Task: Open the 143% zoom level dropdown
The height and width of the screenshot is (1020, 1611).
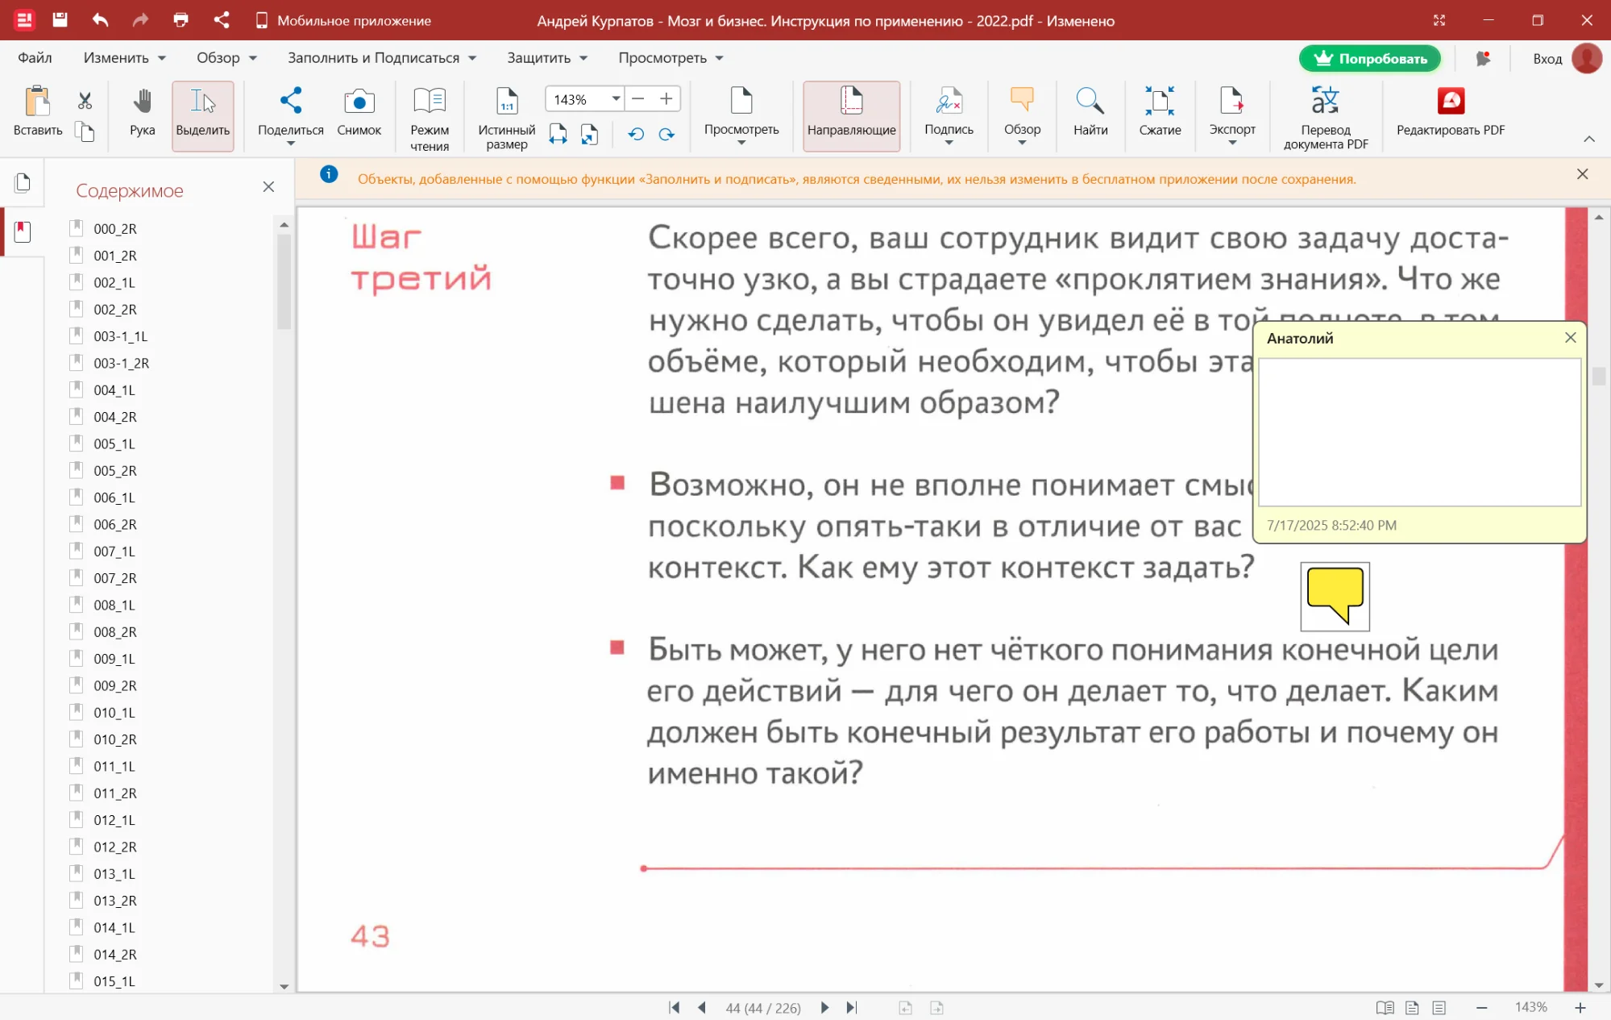Action: 616,99
